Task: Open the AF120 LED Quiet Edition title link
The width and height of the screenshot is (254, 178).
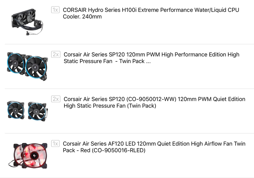Action: tap(154, 147)
